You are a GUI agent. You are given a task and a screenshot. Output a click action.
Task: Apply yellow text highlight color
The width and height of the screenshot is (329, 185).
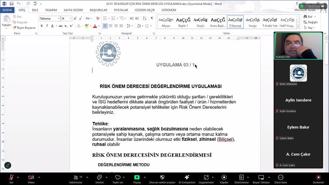(87, 26)
